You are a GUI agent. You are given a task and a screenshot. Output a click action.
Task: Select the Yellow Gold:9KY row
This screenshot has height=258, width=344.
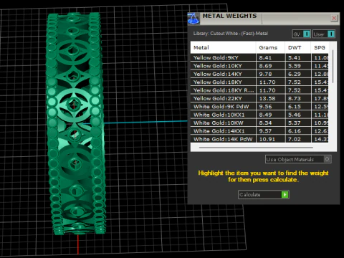[259, 57]
